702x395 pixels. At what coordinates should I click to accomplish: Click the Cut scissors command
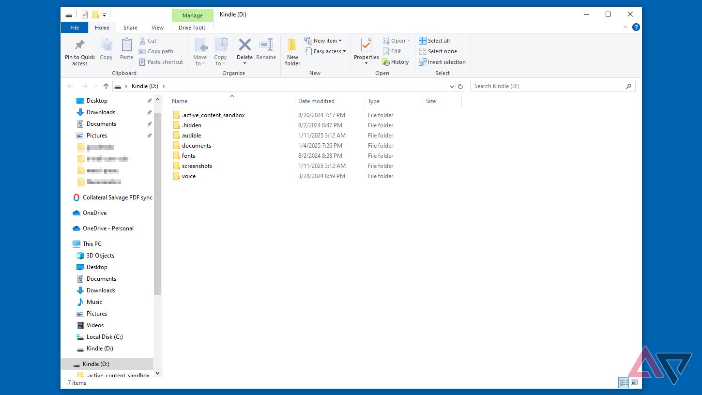pos(148,41)
